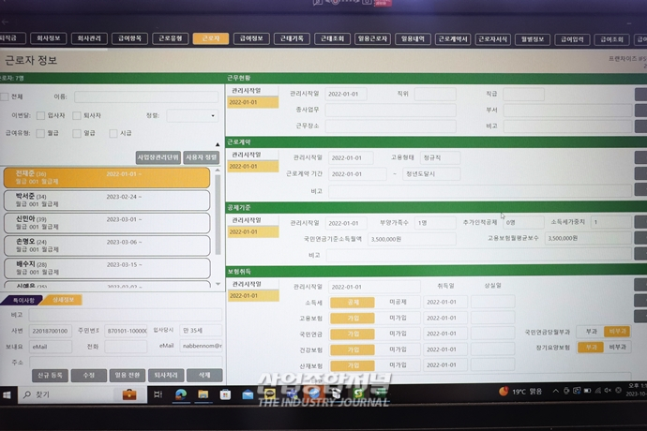Select 비부과 for 국민연금당월부과
This screenshot has height=431, width=647.
click(617, 331)
